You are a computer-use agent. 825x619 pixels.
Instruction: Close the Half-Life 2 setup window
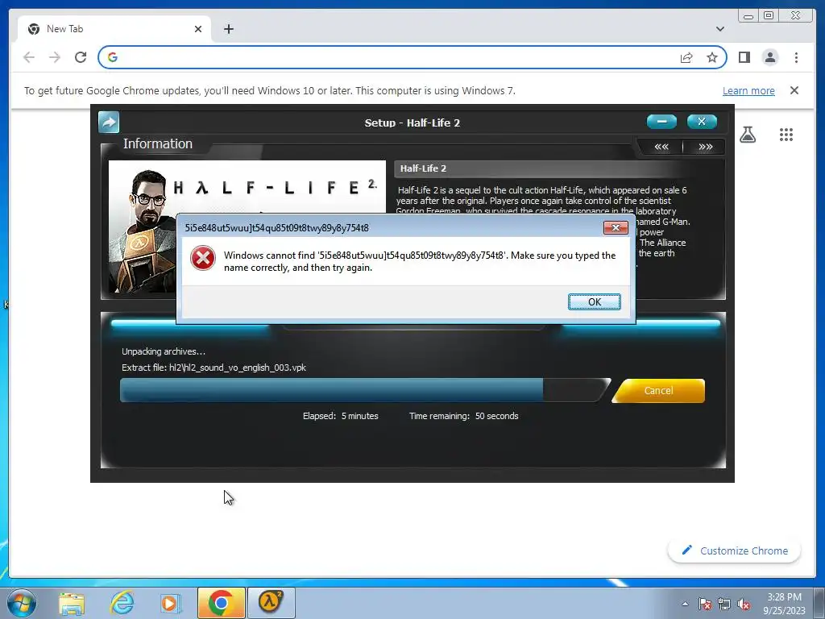pyautogui.click(x=702, y=122)
